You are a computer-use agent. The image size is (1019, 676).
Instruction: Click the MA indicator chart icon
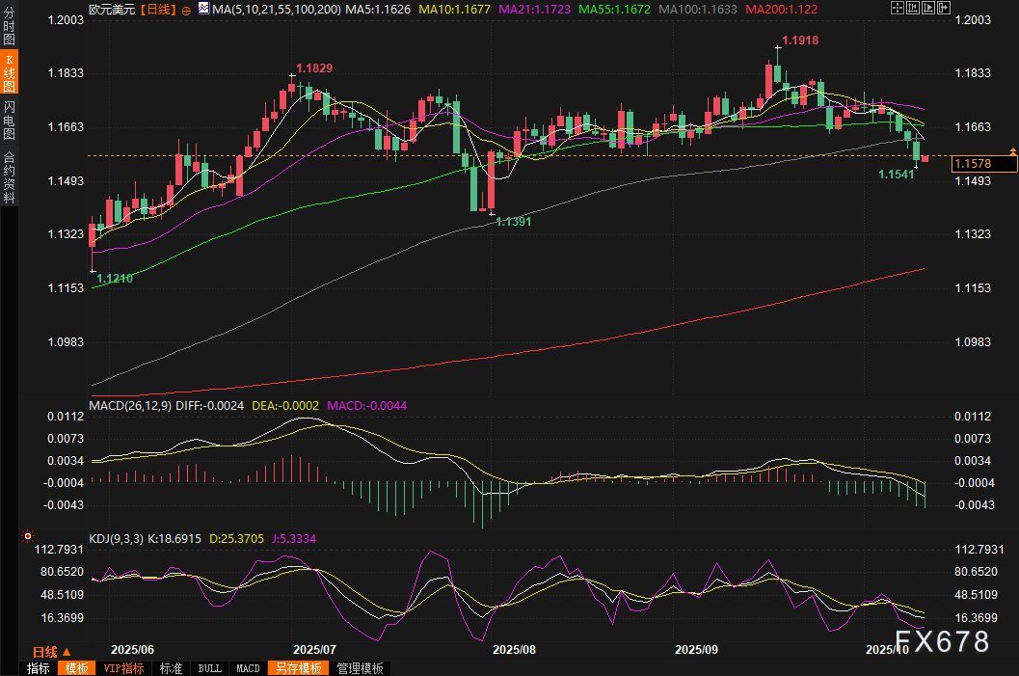[x=201, y=9]
